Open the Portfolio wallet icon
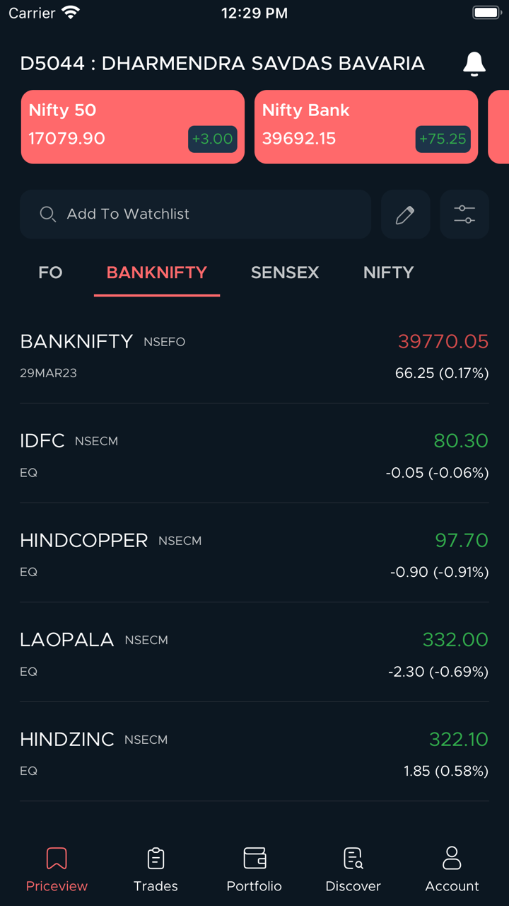The width and height of the screenshot is (509, 906). coord(255,859)
